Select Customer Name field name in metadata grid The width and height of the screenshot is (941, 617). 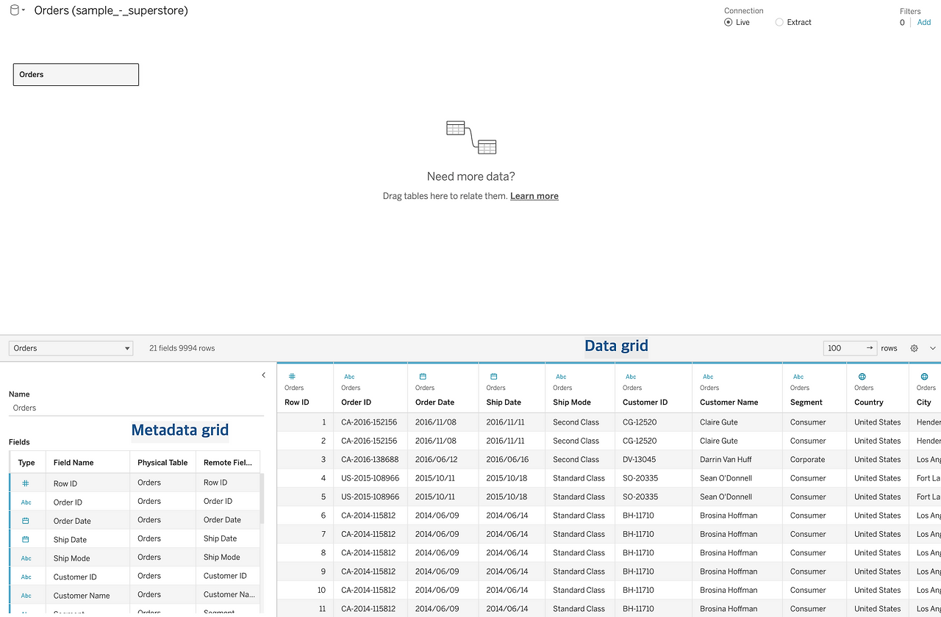point(82,596)
